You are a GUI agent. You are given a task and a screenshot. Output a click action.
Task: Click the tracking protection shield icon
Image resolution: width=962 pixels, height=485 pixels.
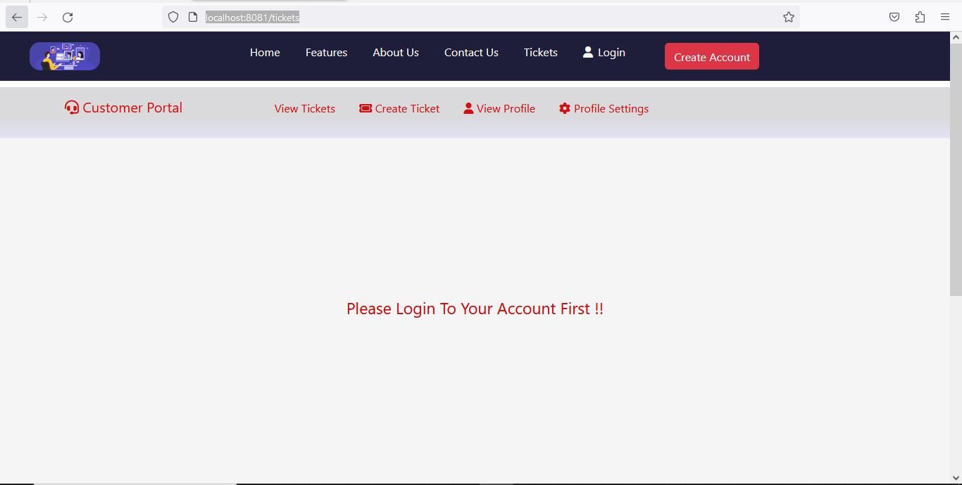click(173, 18)
